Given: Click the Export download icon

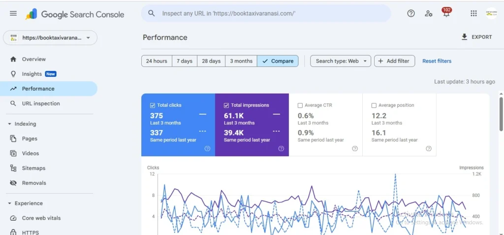Looking at the screenshot, I should click(x=464, y=37).
